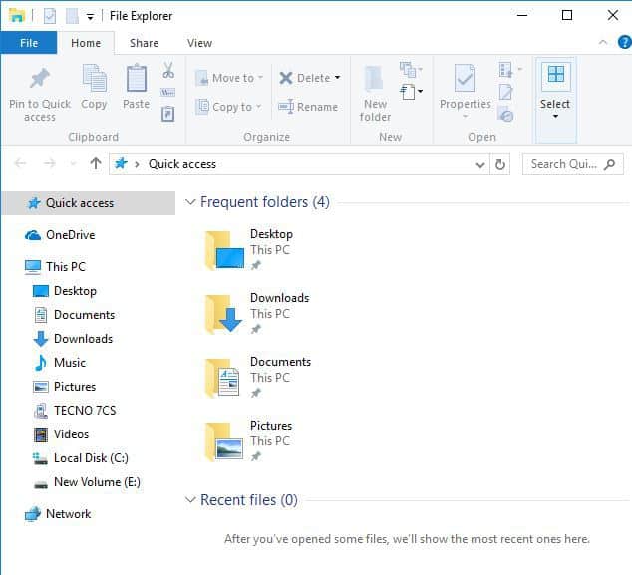Click the Forward navigation arrow
The height and width of the screenshot is (575, 632).
[x=50, y=163]
